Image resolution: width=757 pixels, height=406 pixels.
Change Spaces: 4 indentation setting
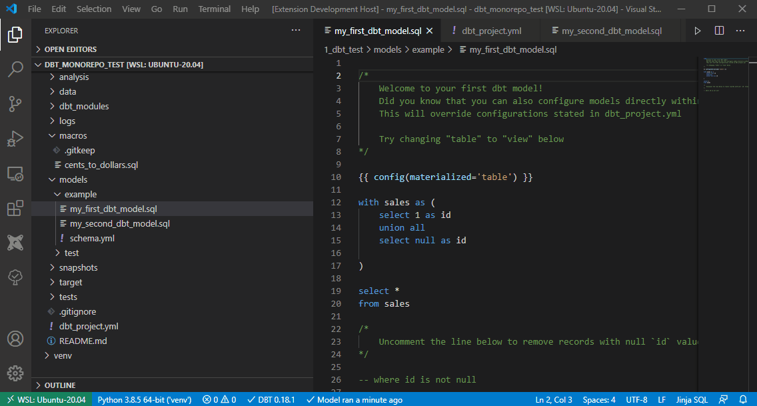tap(598, 400)
